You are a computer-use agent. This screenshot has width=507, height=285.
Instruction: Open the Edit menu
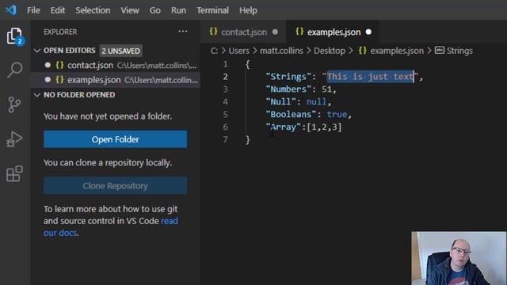pyautogui.click(x=58, y=10)
